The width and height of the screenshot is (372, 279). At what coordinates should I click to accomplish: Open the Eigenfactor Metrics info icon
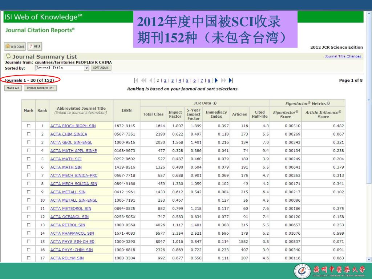(x=328, y=103)
